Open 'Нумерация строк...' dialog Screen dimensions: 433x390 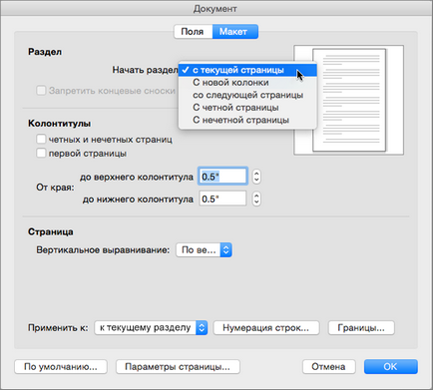pyautogui.click(x=266, y=328)
